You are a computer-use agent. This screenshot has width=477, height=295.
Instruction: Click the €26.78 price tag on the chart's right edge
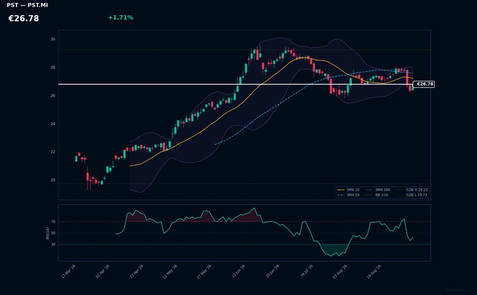424,84
